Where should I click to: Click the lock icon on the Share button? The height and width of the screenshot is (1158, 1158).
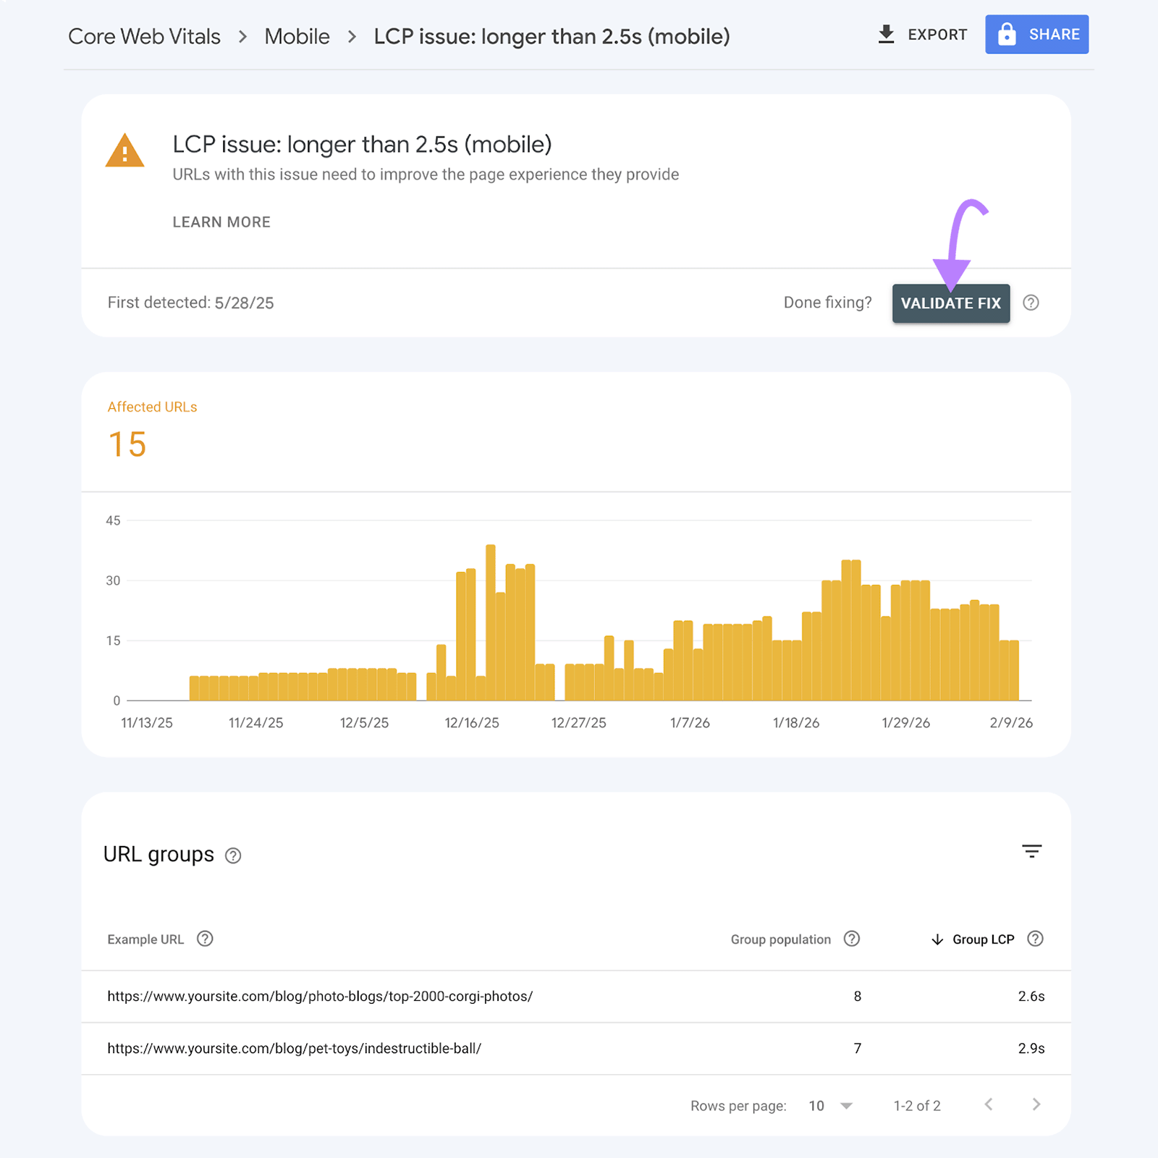[x=1007, y=33]
